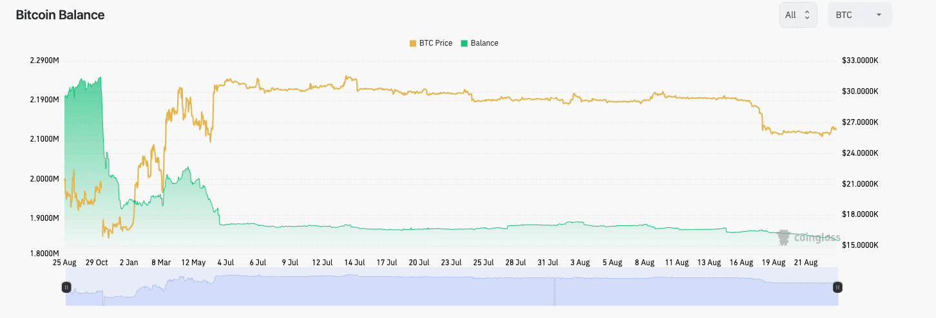This screenshot has width=936, height=318.
Task: Click the green Balance legend swatch
Action: pos(464,43)
